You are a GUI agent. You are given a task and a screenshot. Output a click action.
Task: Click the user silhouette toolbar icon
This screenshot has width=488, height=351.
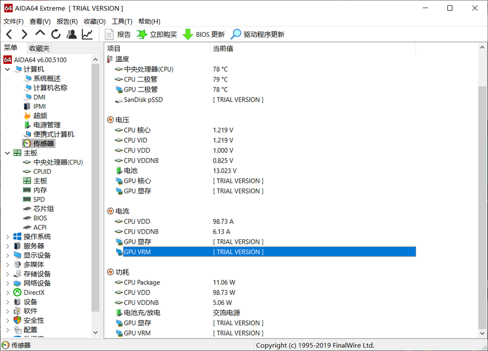click(x=72, y=35)
